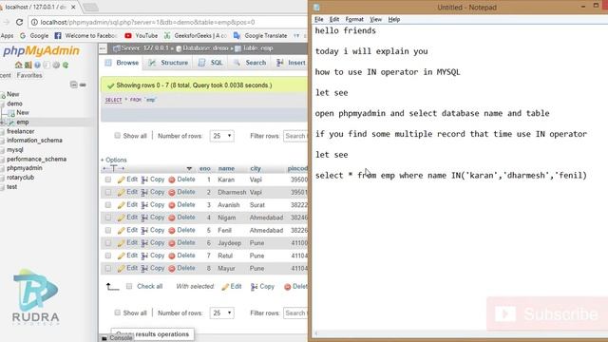The height and width of the screenshot is (342, 608).
Task: Open the navigation panel settings gear icon
Action: tap(56, 65)
